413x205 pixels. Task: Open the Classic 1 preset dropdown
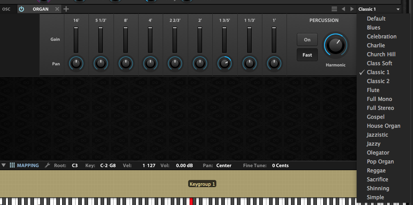pyautogui.click(x=379, y=9)
